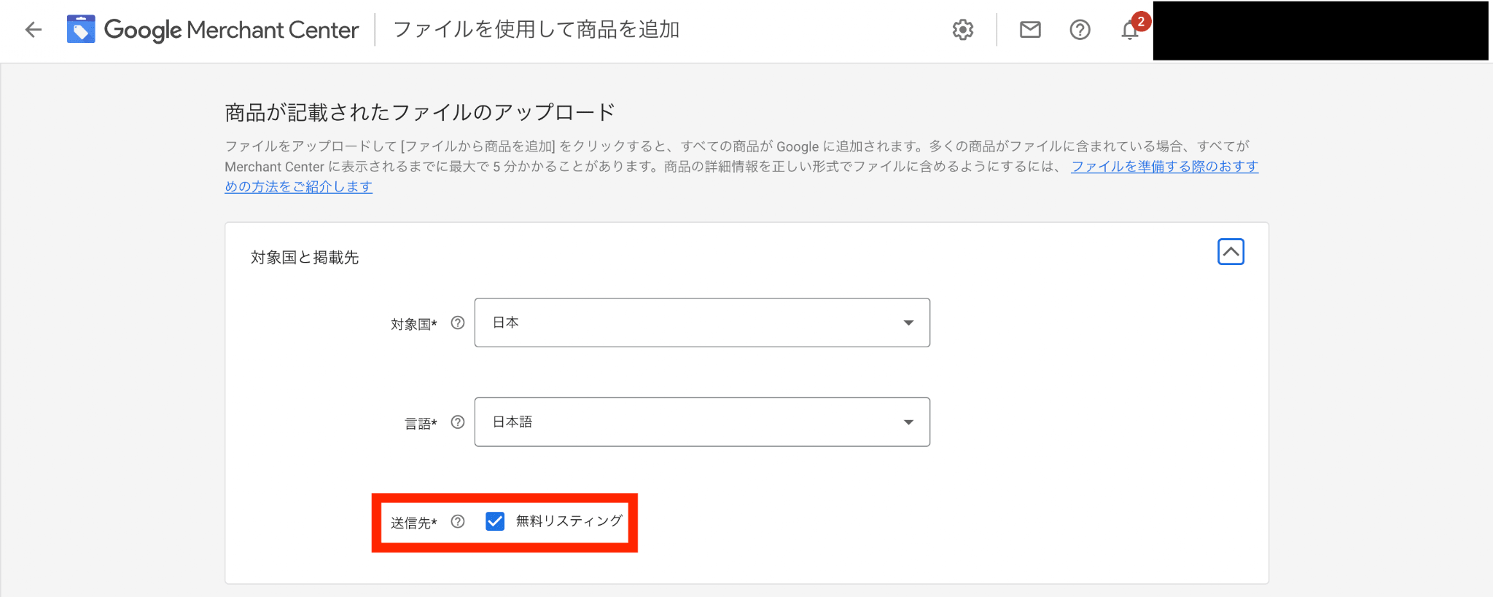Image resolution: width=1493 pixels, height=597 pixels.
Task: Open the notifications bell icon
Action: tap(1129, 31)
